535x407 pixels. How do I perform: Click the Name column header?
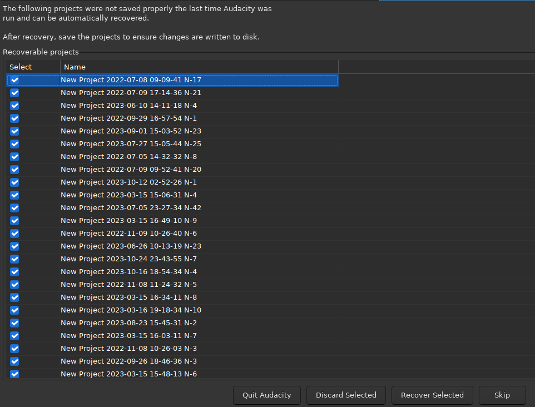click(75, 67)
